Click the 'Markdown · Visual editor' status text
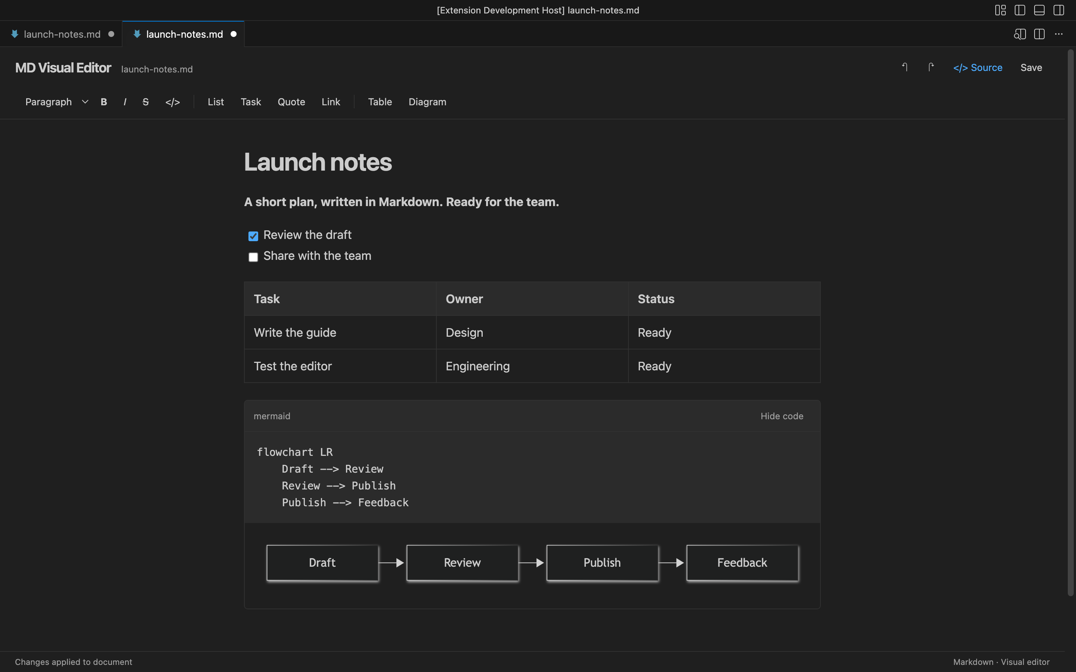Image resolution: width=1076 pixels, height=672 pixels. click(x=1001, y=662)
